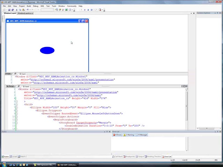
Task: Pin the Autos panel
Action: [107, 132]
